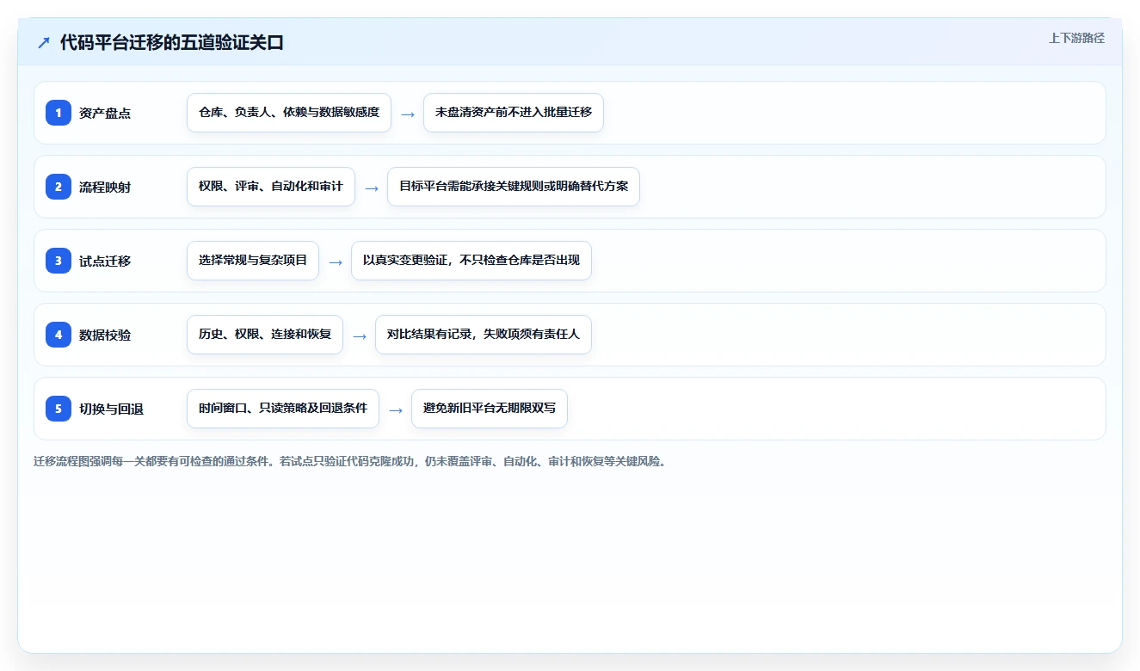Select step number 1 badge

(59, 112)
